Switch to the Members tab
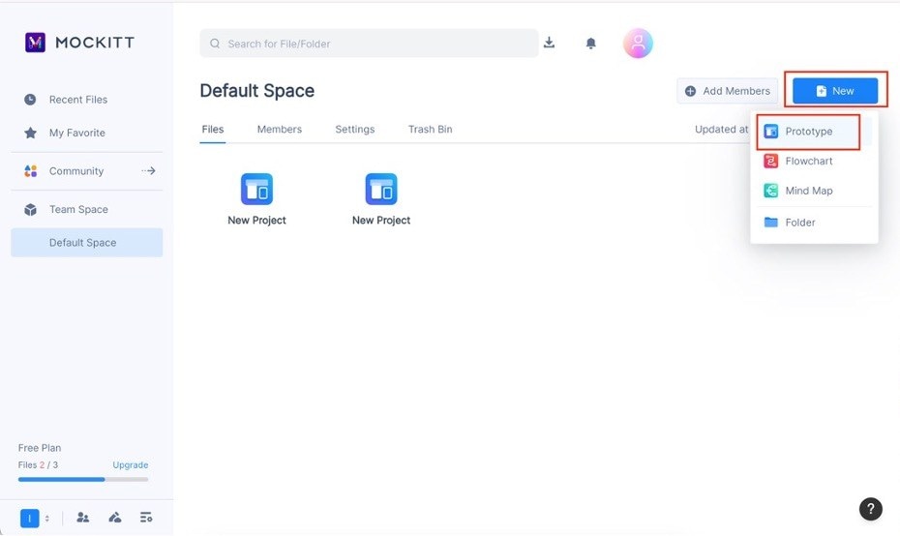 (x=279, y=130)
